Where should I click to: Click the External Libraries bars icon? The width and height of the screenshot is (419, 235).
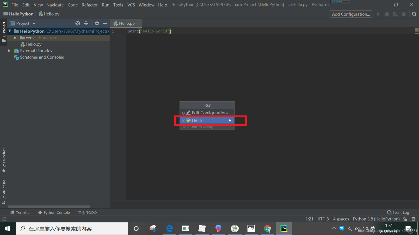click(x=16, y=51)
